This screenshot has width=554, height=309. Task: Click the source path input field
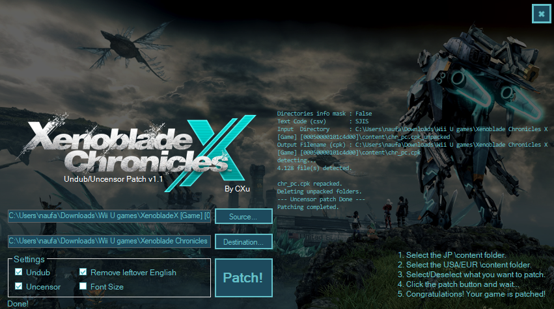[x=109, y=216]
